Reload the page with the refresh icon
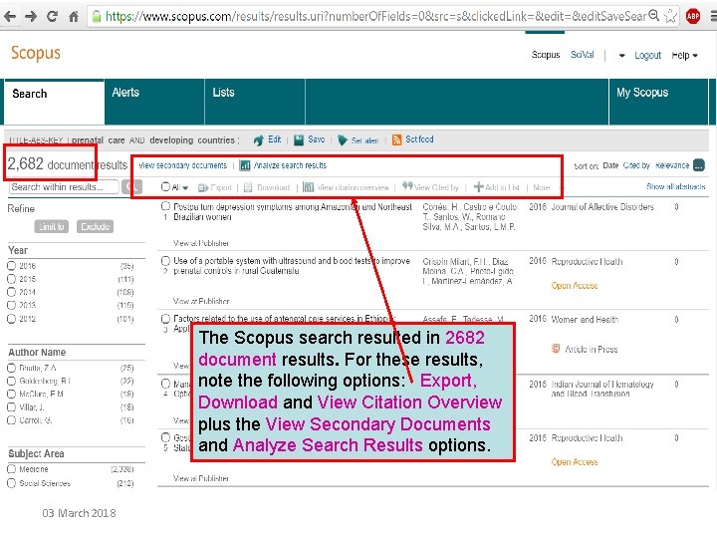This screenshot has height=538, width=717. (x=52, y=17)
